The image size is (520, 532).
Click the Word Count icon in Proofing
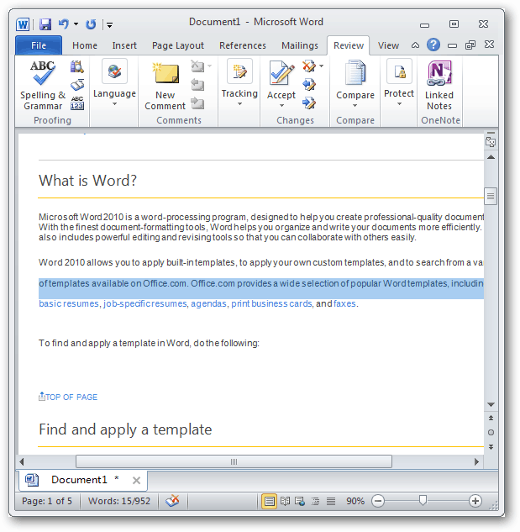pyautogui.click(x=77, y=103)
